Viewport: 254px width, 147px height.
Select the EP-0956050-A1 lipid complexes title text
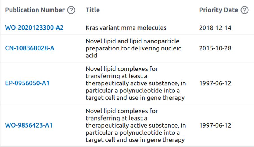click(136, 83)
